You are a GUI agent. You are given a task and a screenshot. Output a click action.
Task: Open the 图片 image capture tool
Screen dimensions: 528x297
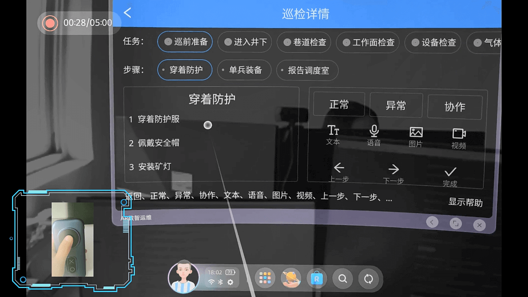[416, 135]
